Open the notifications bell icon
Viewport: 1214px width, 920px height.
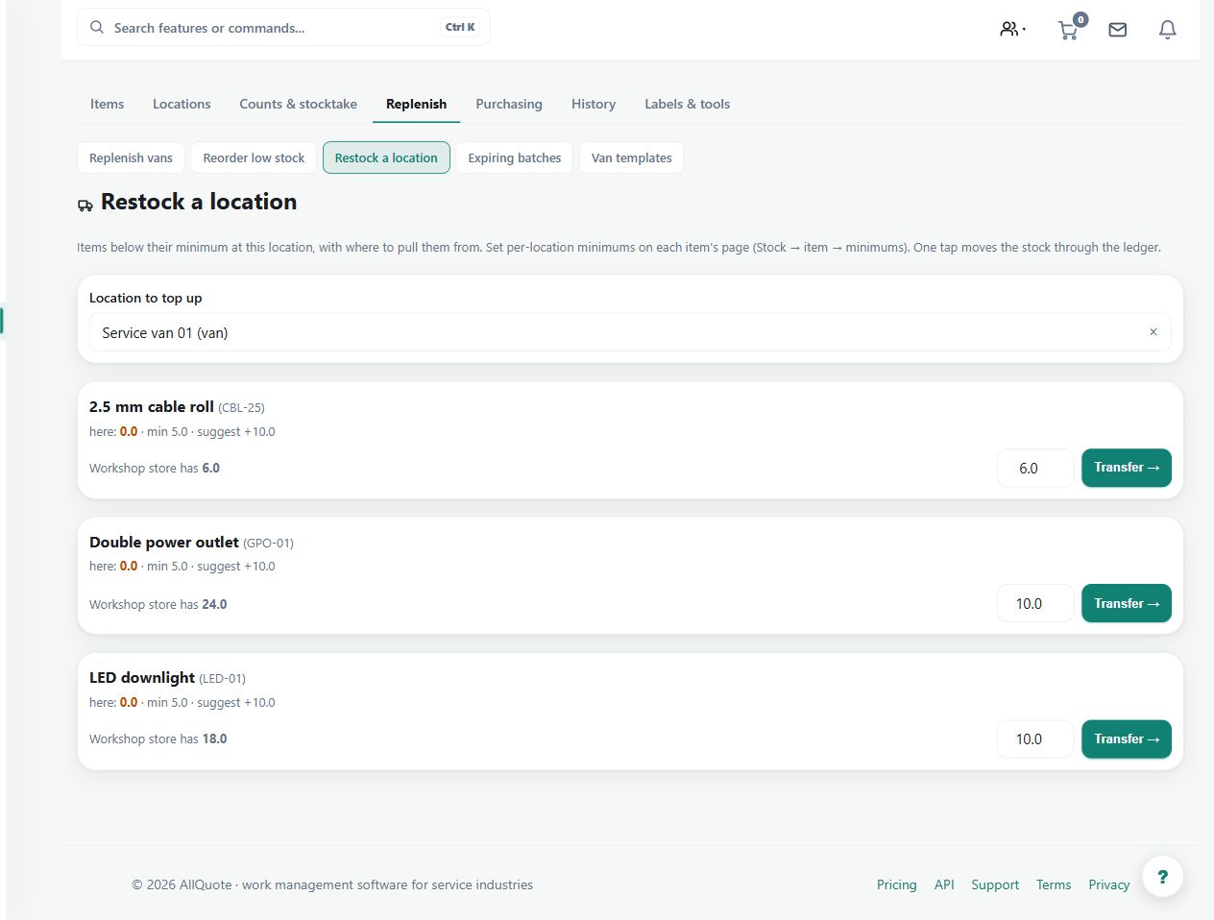pyautogui.click(x=1168, y=30)
